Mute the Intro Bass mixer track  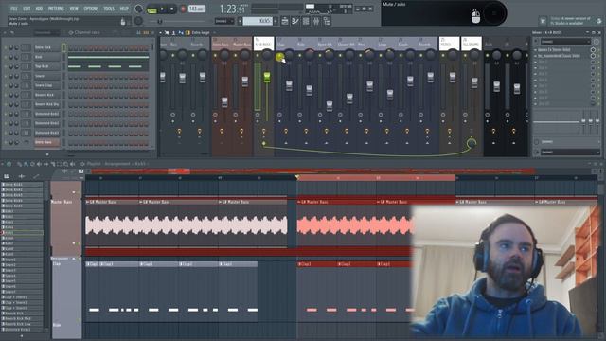tap(215, 55)
